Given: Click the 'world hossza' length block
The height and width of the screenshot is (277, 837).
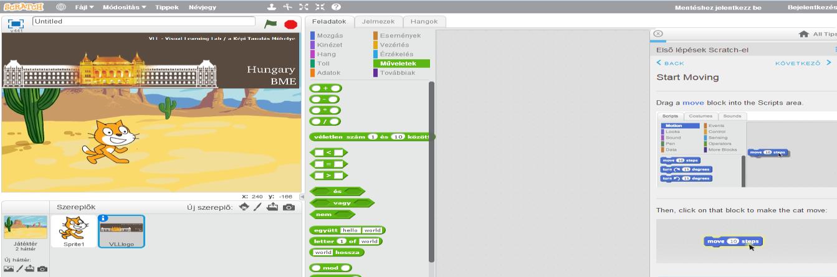Looking at the screenshot, I should [337, 252].
